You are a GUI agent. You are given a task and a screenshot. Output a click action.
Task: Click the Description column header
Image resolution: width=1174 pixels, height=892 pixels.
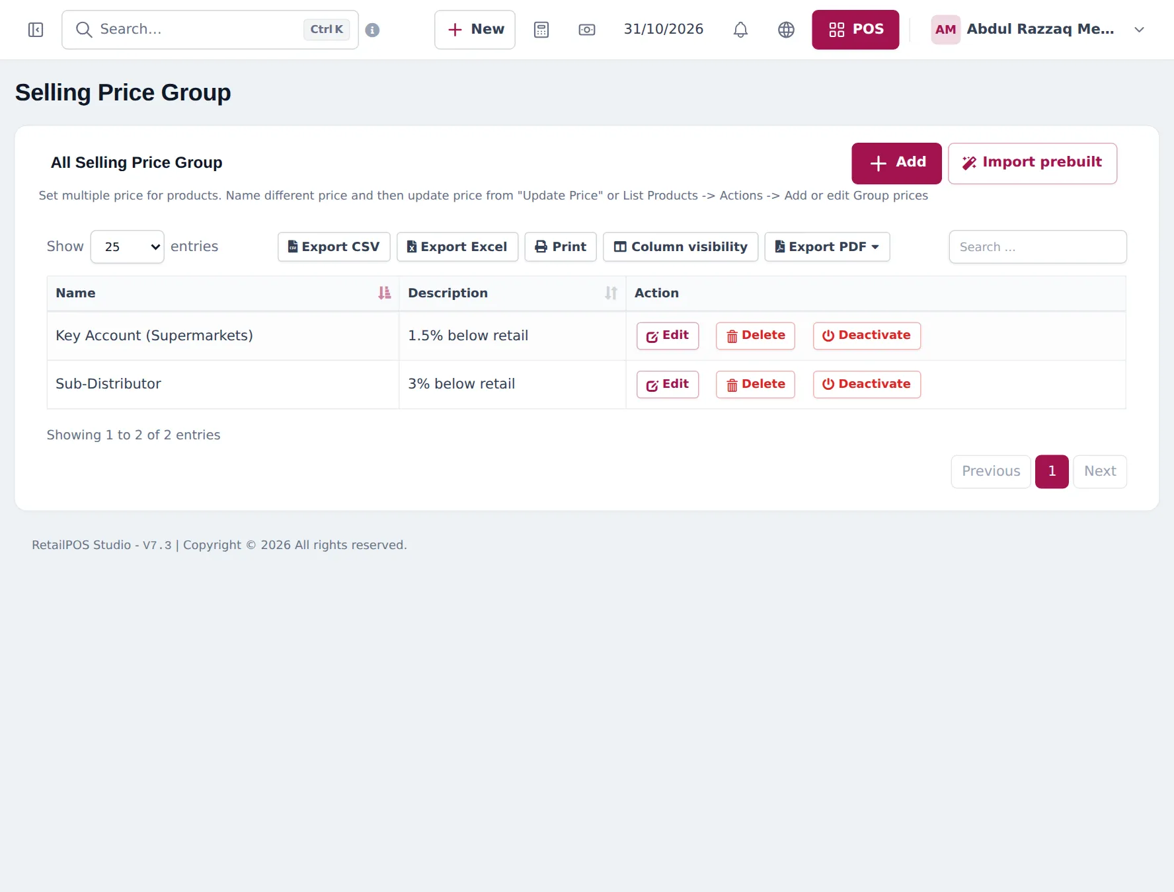click(512, 293)
